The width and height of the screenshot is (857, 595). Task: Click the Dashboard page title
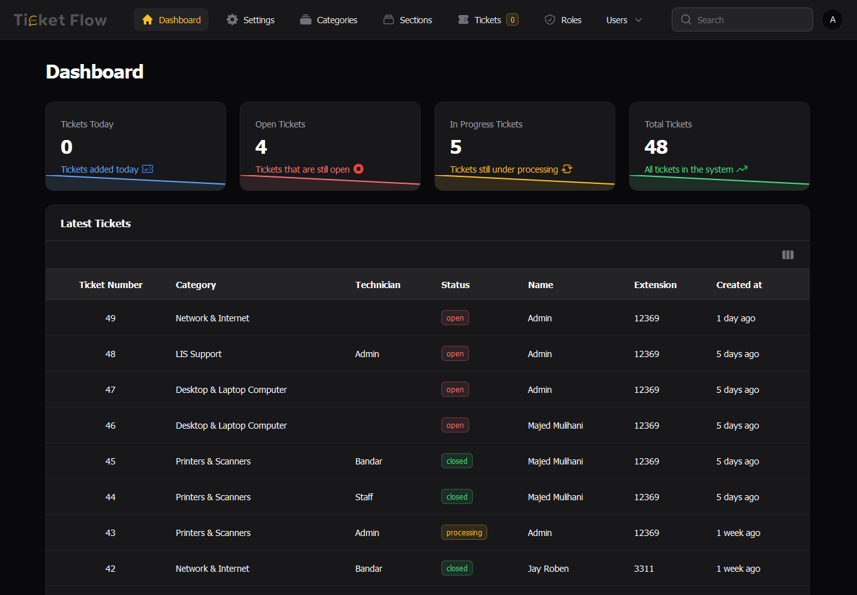click(x=95, y=72)
